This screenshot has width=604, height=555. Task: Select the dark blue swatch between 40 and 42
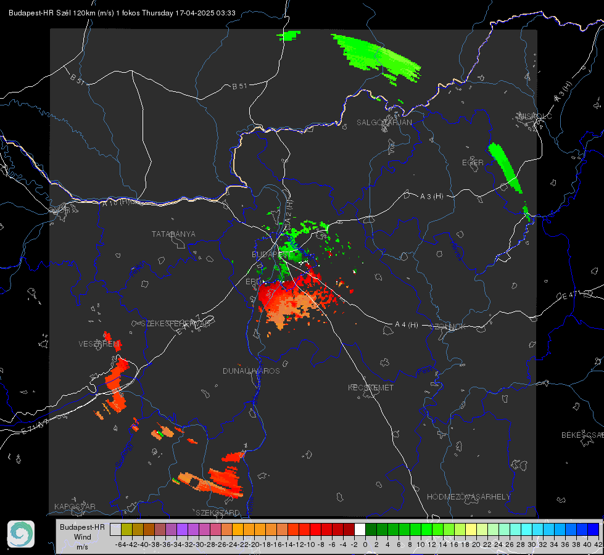pyautogui.click(x=594, y=529)
